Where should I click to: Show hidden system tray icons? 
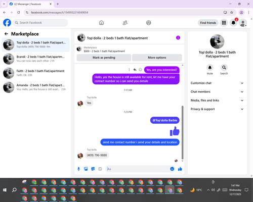click(208, 190)
